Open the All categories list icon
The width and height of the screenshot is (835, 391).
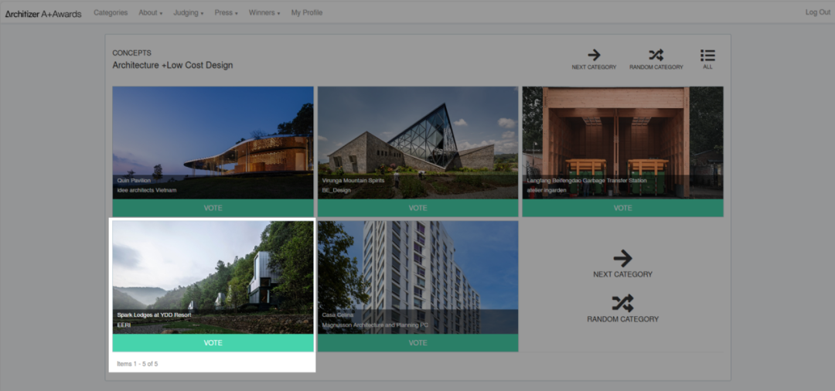707,55
